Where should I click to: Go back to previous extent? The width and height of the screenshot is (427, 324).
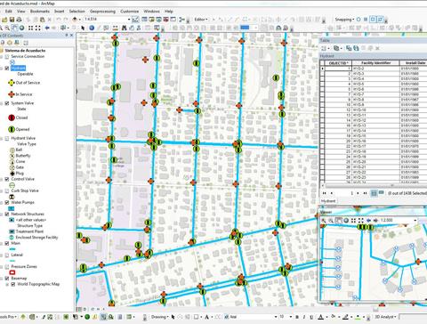point(47,28)
